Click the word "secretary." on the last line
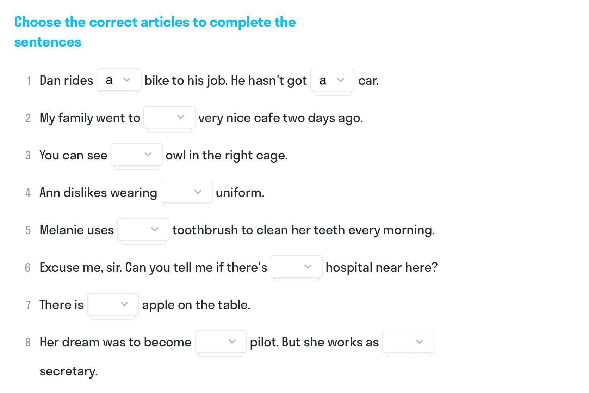 tap(69, 371)
